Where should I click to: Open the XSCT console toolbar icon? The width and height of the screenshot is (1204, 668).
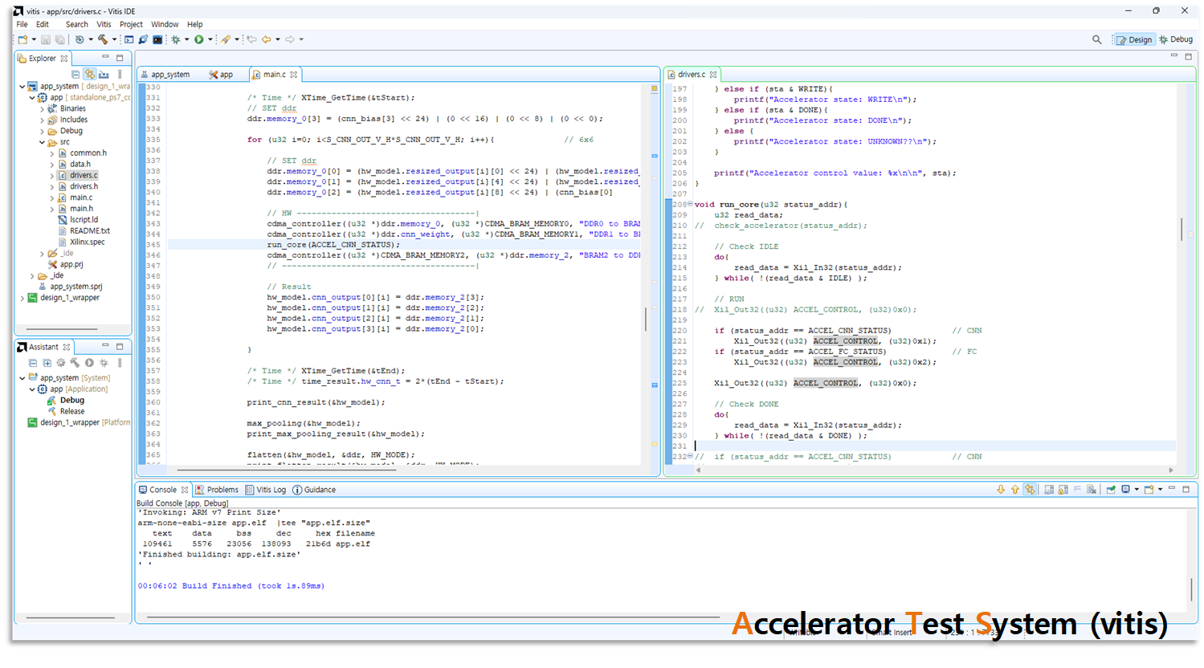129,39
